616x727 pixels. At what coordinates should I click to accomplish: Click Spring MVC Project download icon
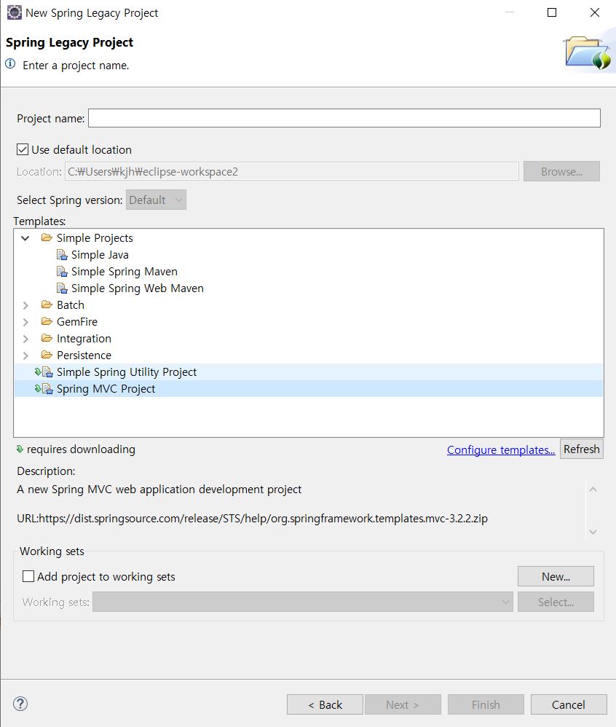tap(38, 388)
